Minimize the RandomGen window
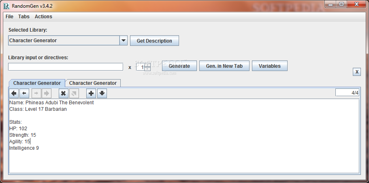Image resolution: width=369 pixels, height=183 pixels. tap(331, 4)
